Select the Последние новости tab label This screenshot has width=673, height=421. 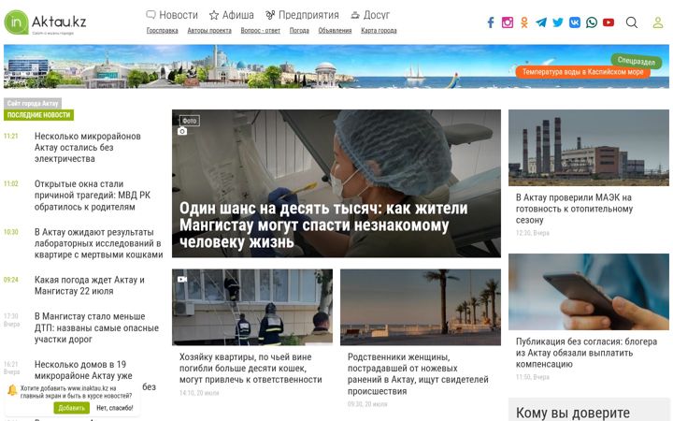38,115
